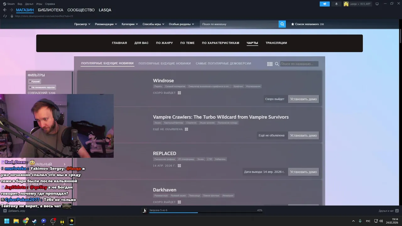Select the 'ГЛАВНАЯ' festival tab
This screenshot has height=226, width=402.
click(119, 43)
